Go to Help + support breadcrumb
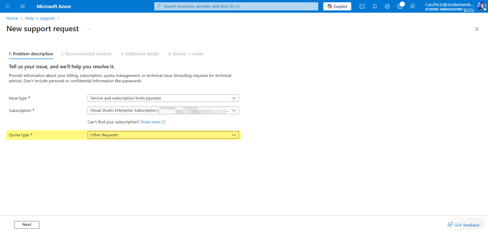The height and width of the screenshot is (234, 488). (x=40, y=18)
